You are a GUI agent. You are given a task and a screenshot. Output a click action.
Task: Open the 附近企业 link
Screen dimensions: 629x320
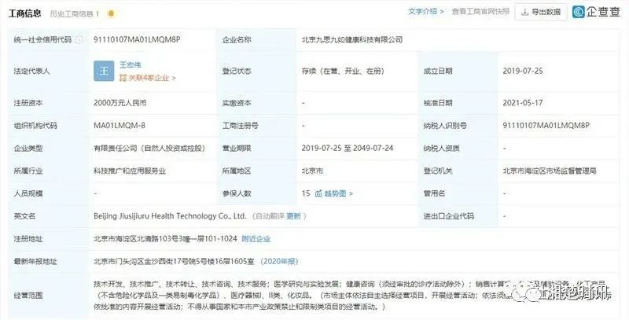256,238
